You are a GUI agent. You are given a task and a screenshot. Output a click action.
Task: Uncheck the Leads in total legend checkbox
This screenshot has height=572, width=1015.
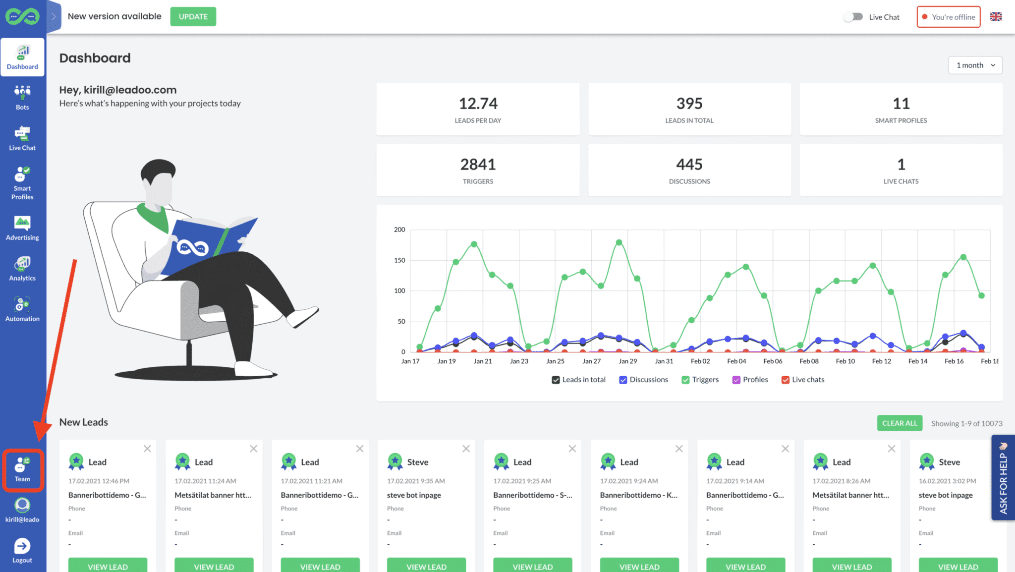click(x=556, y=380)
